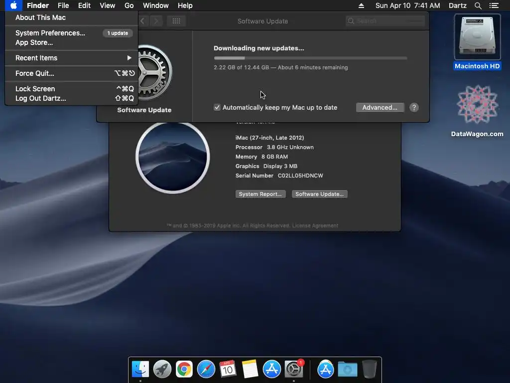Open Calendar showing date 10 in Dock
This screenshot has width=510, height=383.
coord(228,369)
